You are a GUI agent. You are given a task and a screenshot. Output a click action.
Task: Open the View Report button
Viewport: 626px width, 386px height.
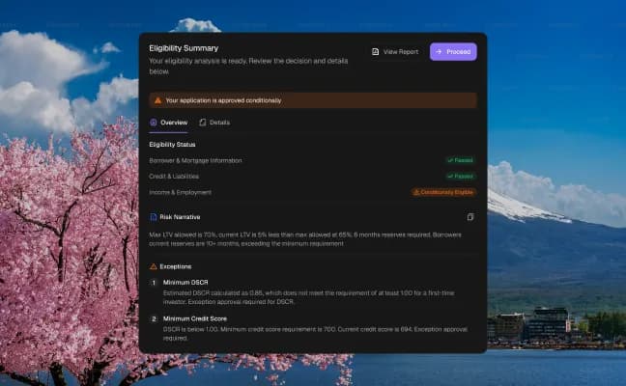coord(395,52)
